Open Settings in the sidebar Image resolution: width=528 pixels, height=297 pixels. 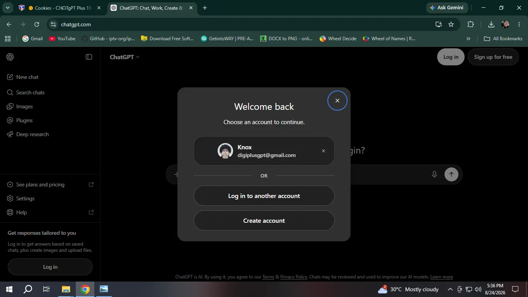(50, 198)
